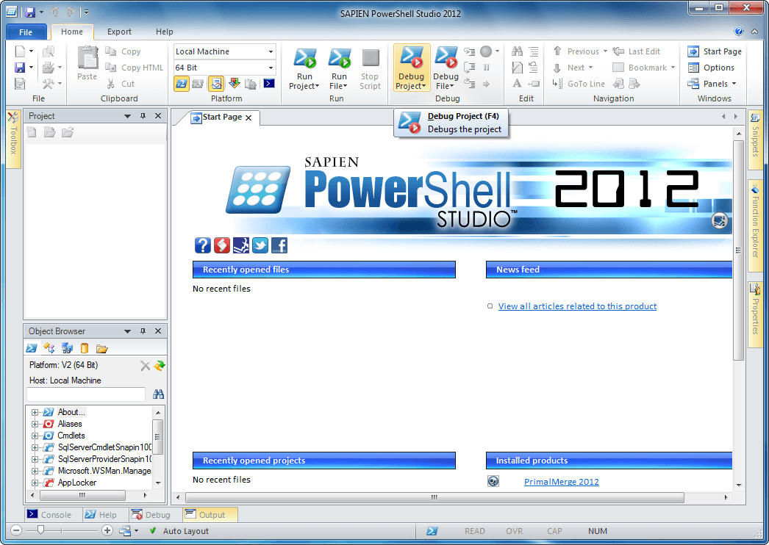This screenshot has width=769, height=545.
Task: Click the zoom out minus button in status bar
Action: point(16,530)
